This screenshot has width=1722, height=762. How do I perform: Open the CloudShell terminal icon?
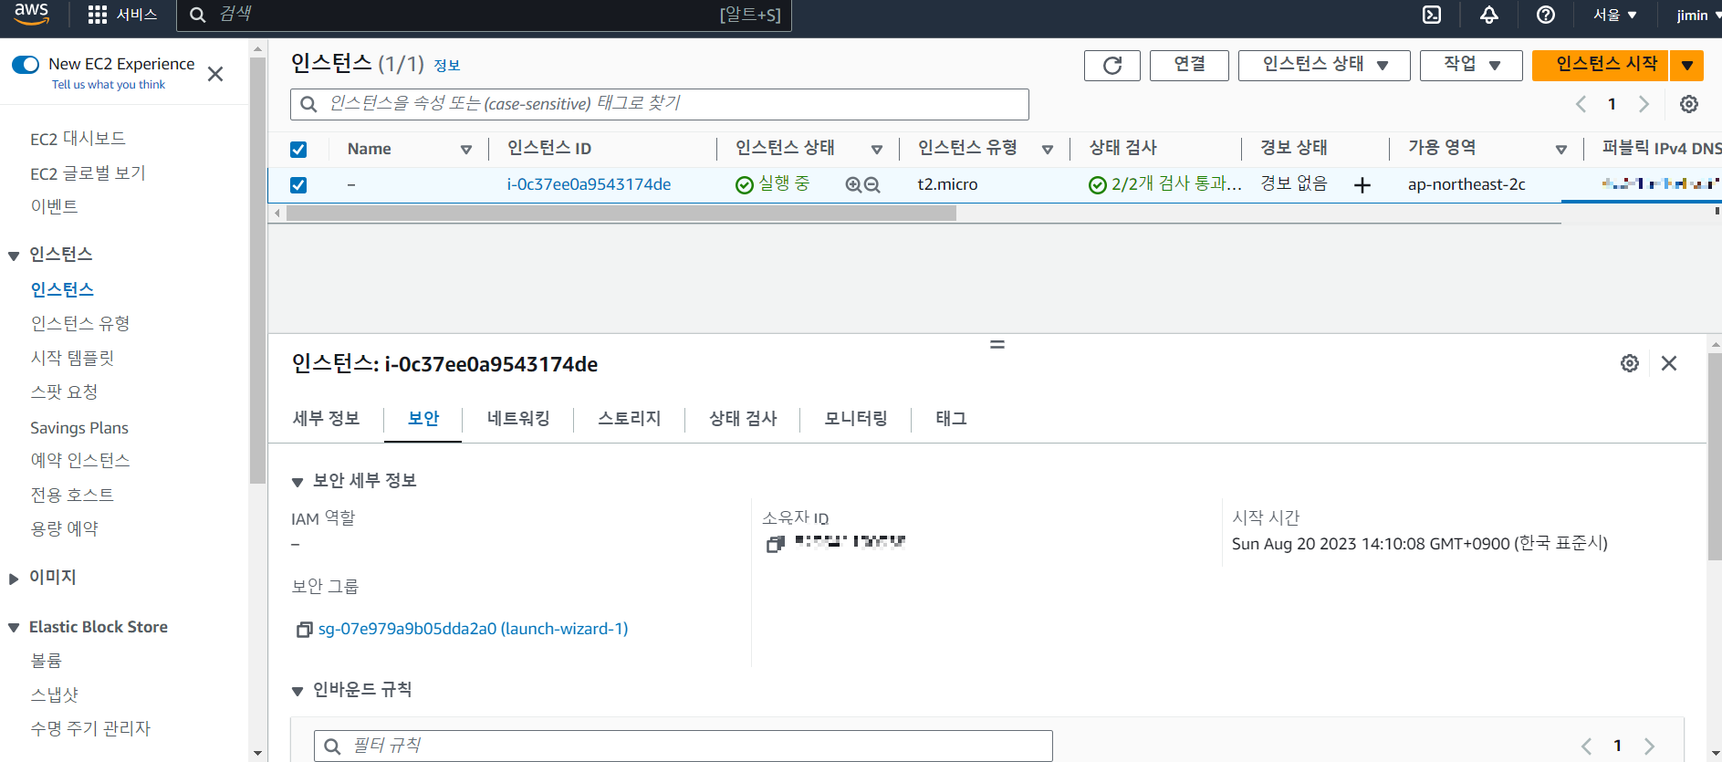1432,15
